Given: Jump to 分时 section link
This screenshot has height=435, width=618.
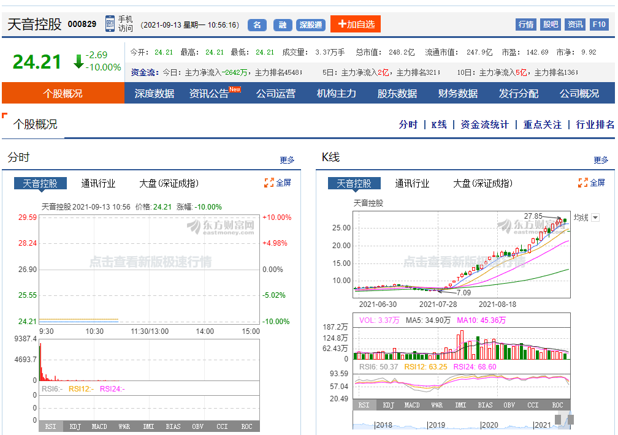Looking at the screenshot, I should [x=408, y=124].
